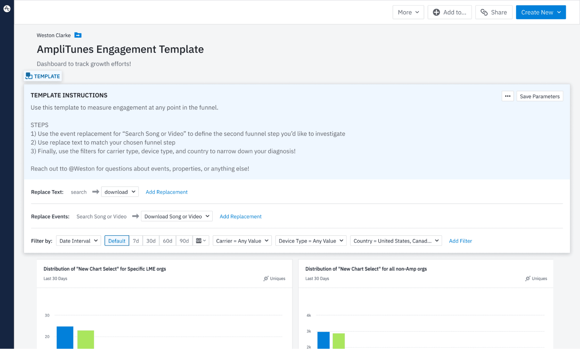The width and height of the screenshot is (580, 349).
Task: Expand the Carrier = Any Value filter
Action: click(242, 241)
